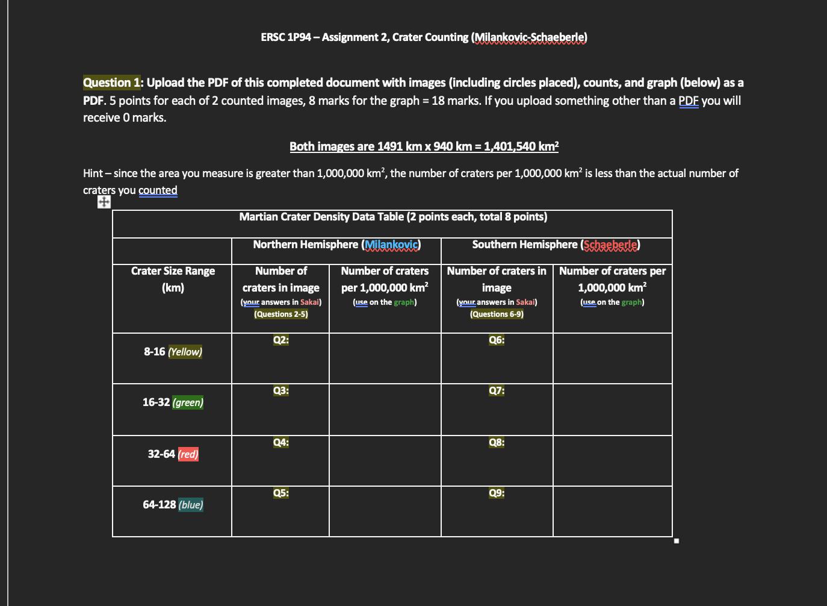Click the Q3: answer cell

(x=280, y=410)
